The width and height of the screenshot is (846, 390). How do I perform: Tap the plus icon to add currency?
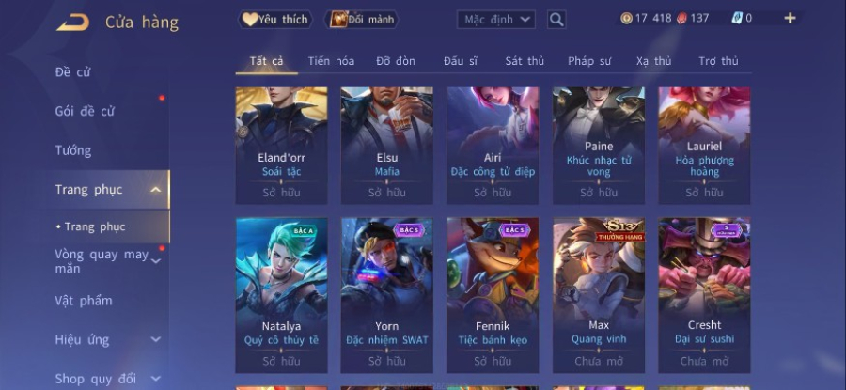point(790,19)
